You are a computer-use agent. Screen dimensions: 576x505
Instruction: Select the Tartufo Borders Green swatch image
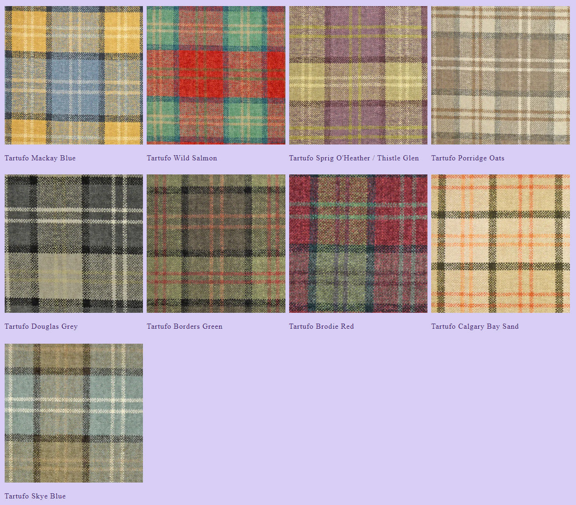216,244
